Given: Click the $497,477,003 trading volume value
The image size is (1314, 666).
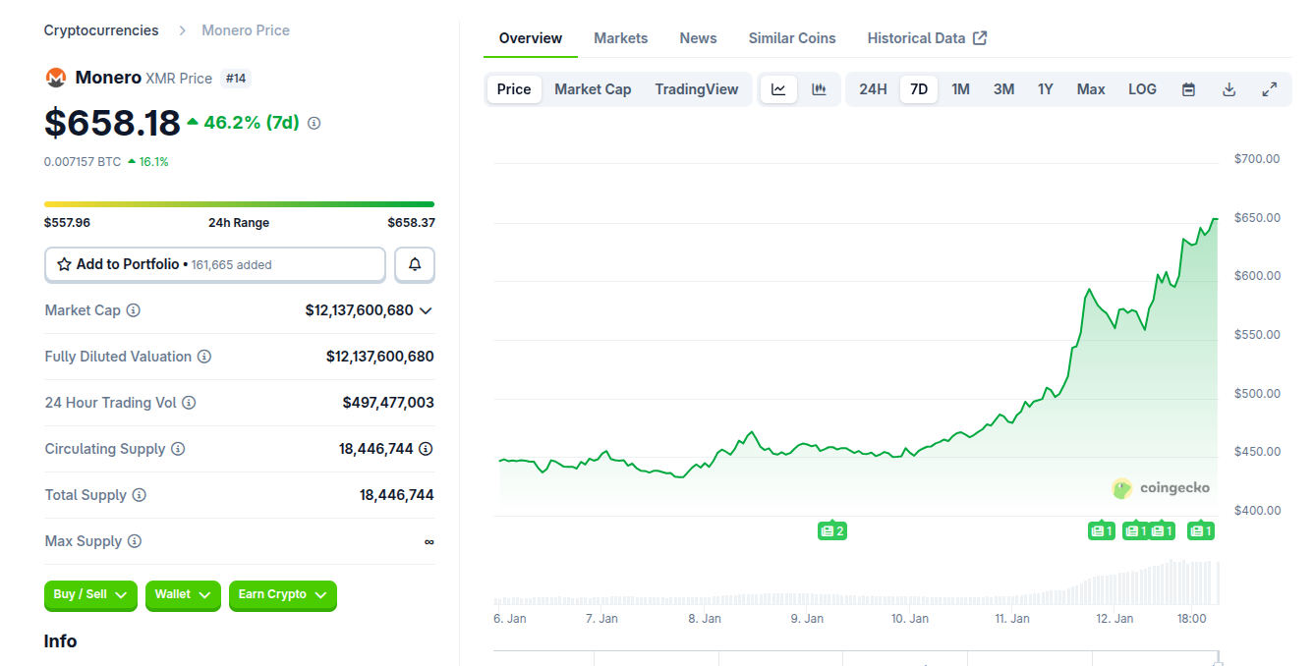Looking at the screenshot, I should click(x=388, y=403).
